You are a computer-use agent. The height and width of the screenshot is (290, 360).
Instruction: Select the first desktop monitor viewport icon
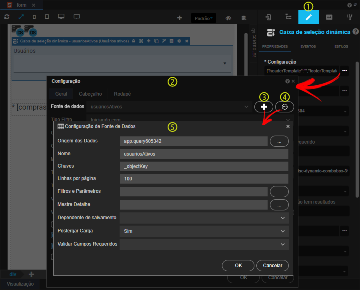point(61,16)
